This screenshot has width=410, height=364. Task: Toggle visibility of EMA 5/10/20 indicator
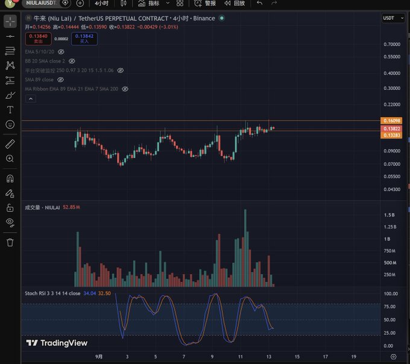tap(61, 52)
